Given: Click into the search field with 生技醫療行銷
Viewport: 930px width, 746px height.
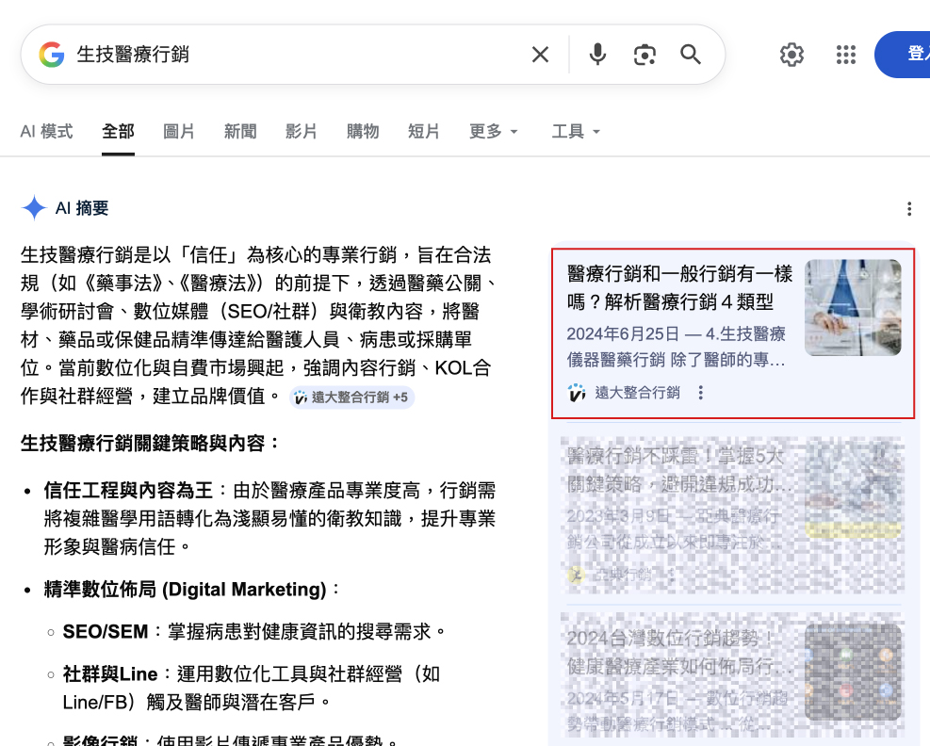Looking at the screenshot, I should (x=283, y=55).
